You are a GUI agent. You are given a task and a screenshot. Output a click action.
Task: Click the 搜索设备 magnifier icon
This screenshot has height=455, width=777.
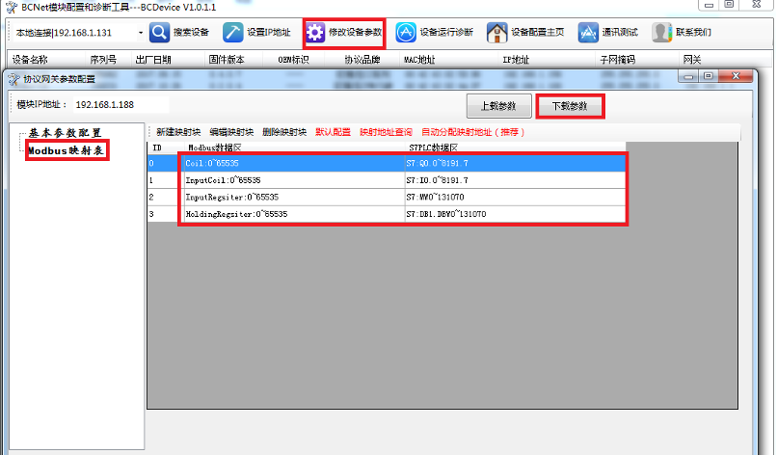point(159,33)
